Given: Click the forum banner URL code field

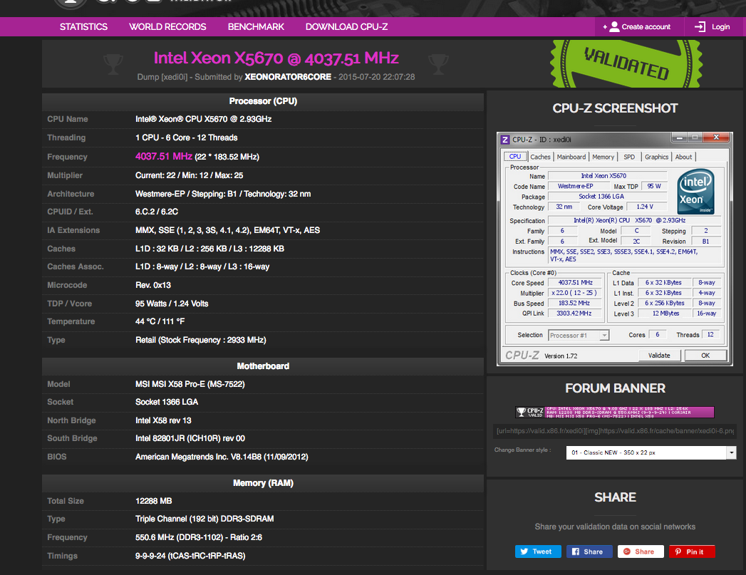Looking at the screenshot, I should pos(615,431).
